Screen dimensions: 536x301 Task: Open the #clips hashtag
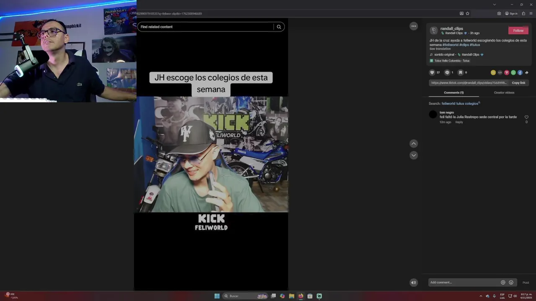pyautogui.click(x=464, y=45)
